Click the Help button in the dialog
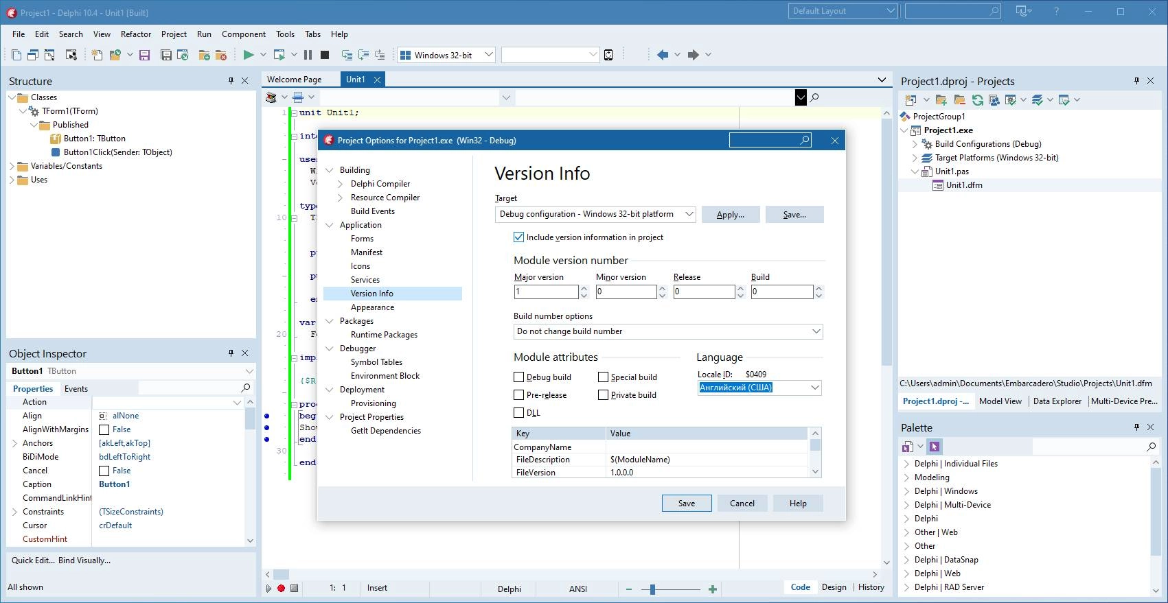1168x603 pixels. [798, 504]
